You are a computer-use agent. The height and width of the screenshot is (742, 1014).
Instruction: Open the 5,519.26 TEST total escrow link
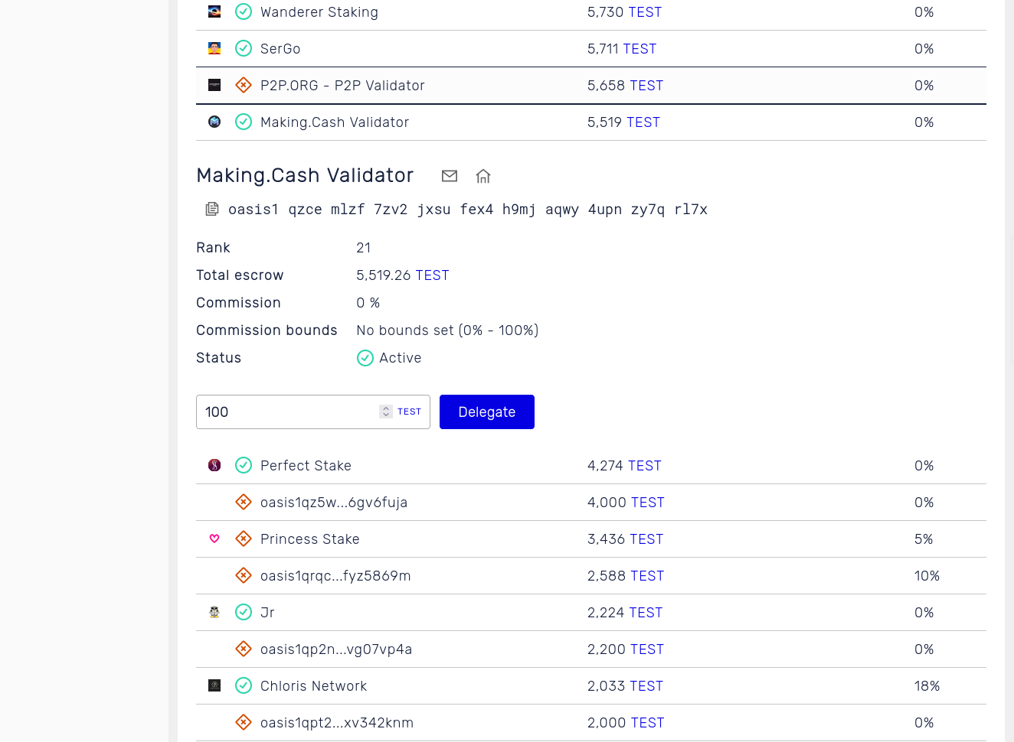point(433,275)
